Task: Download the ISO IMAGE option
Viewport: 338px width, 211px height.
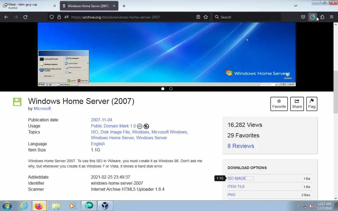Action: (237, 178)
